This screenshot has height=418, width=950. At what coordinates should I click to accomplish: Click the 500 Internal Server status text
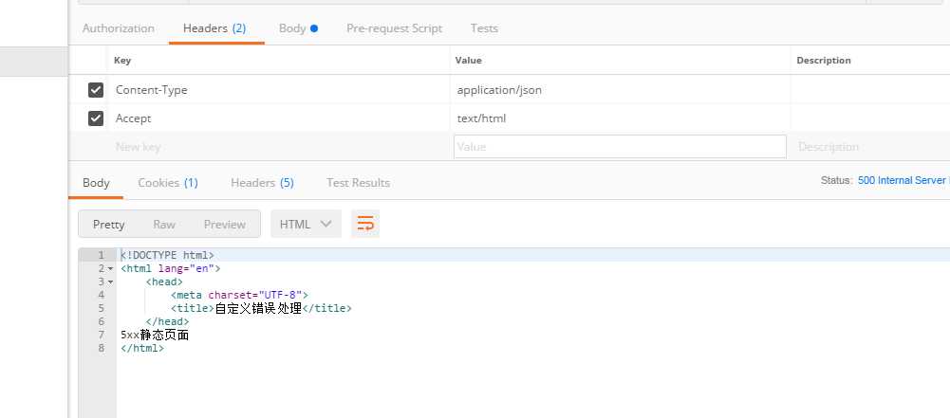tap(903, 180)
